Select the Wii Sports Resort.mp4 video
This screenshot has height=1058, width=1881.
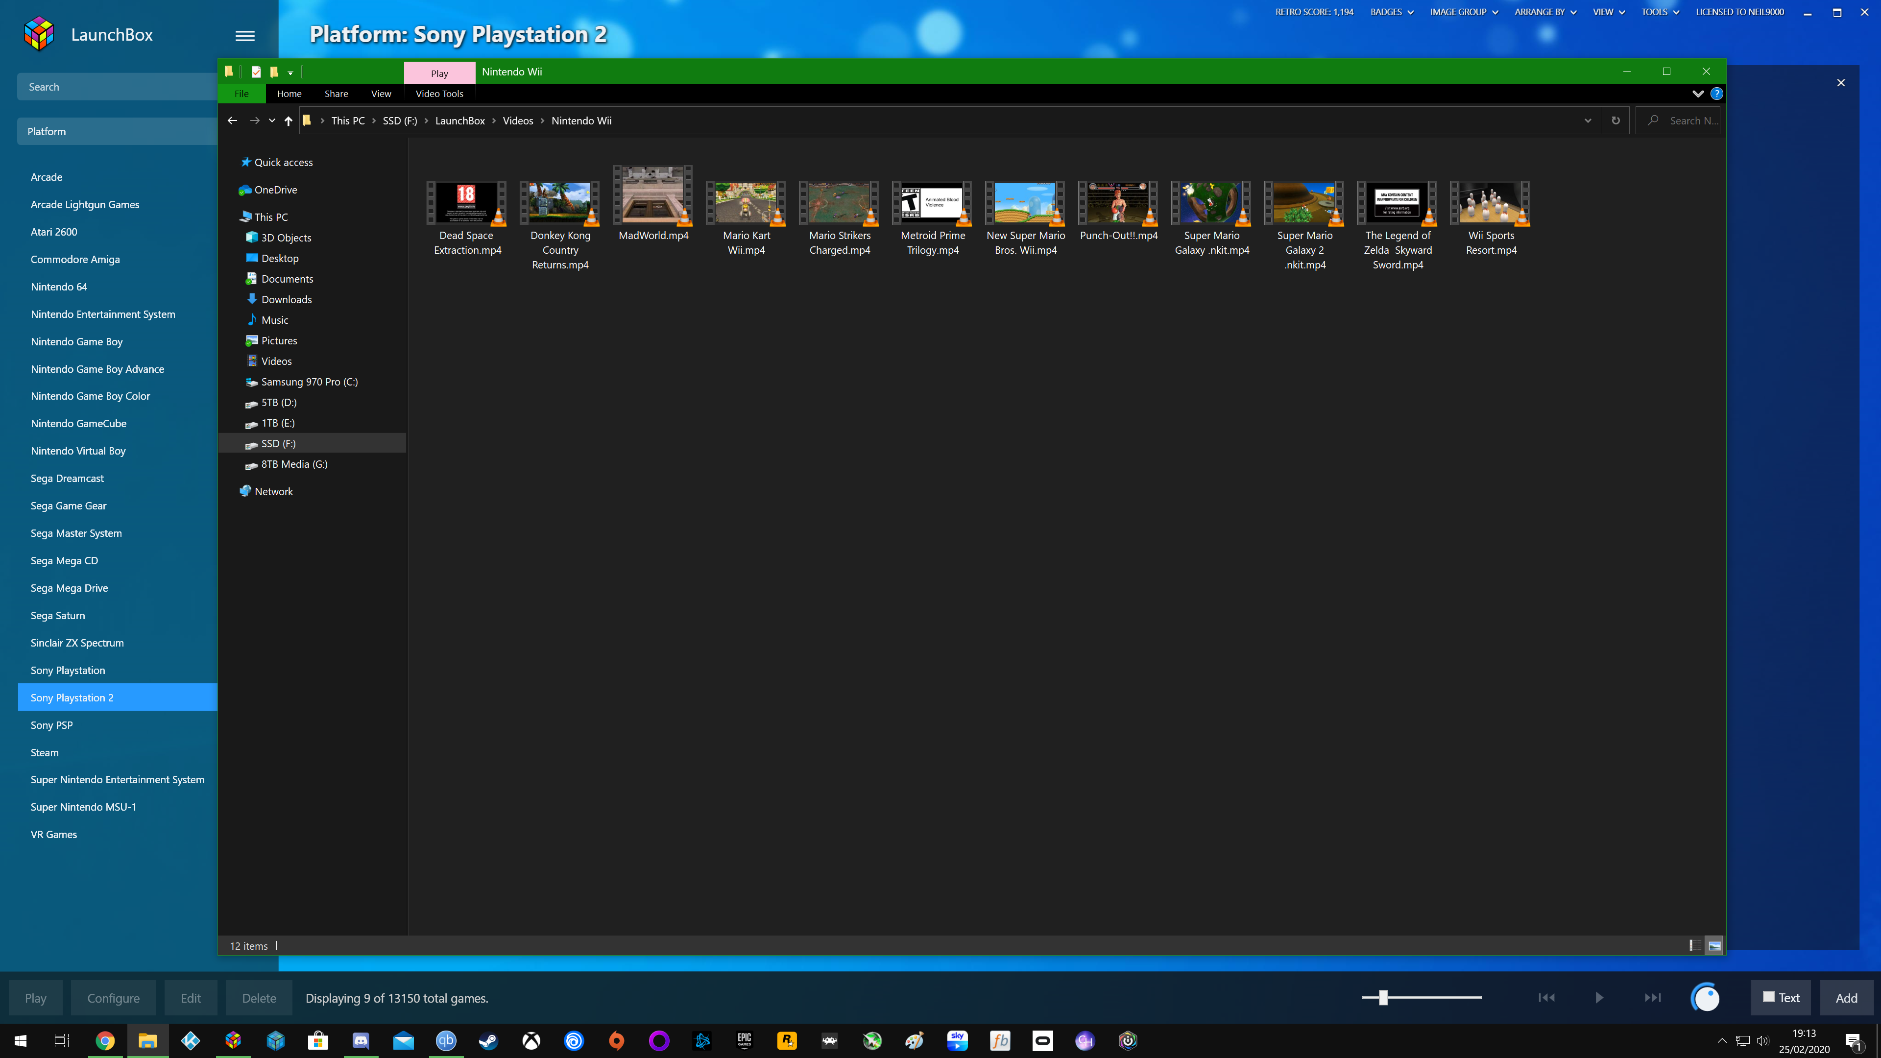pos(1491,218)
